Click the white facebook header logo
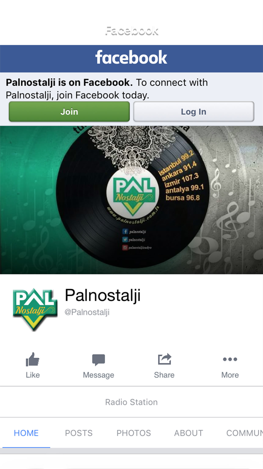The width and height of the screenshot is (263, 469). tap(131, 58)
